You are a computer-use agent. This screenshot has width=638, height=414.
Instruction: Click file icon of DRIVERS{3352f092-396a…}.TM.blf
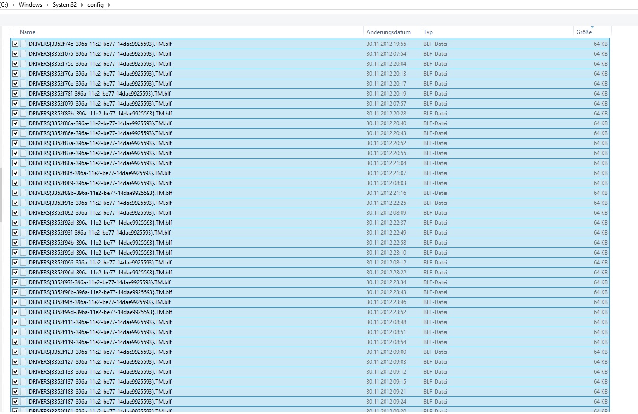pyautogui.click(x=24, y=213)
